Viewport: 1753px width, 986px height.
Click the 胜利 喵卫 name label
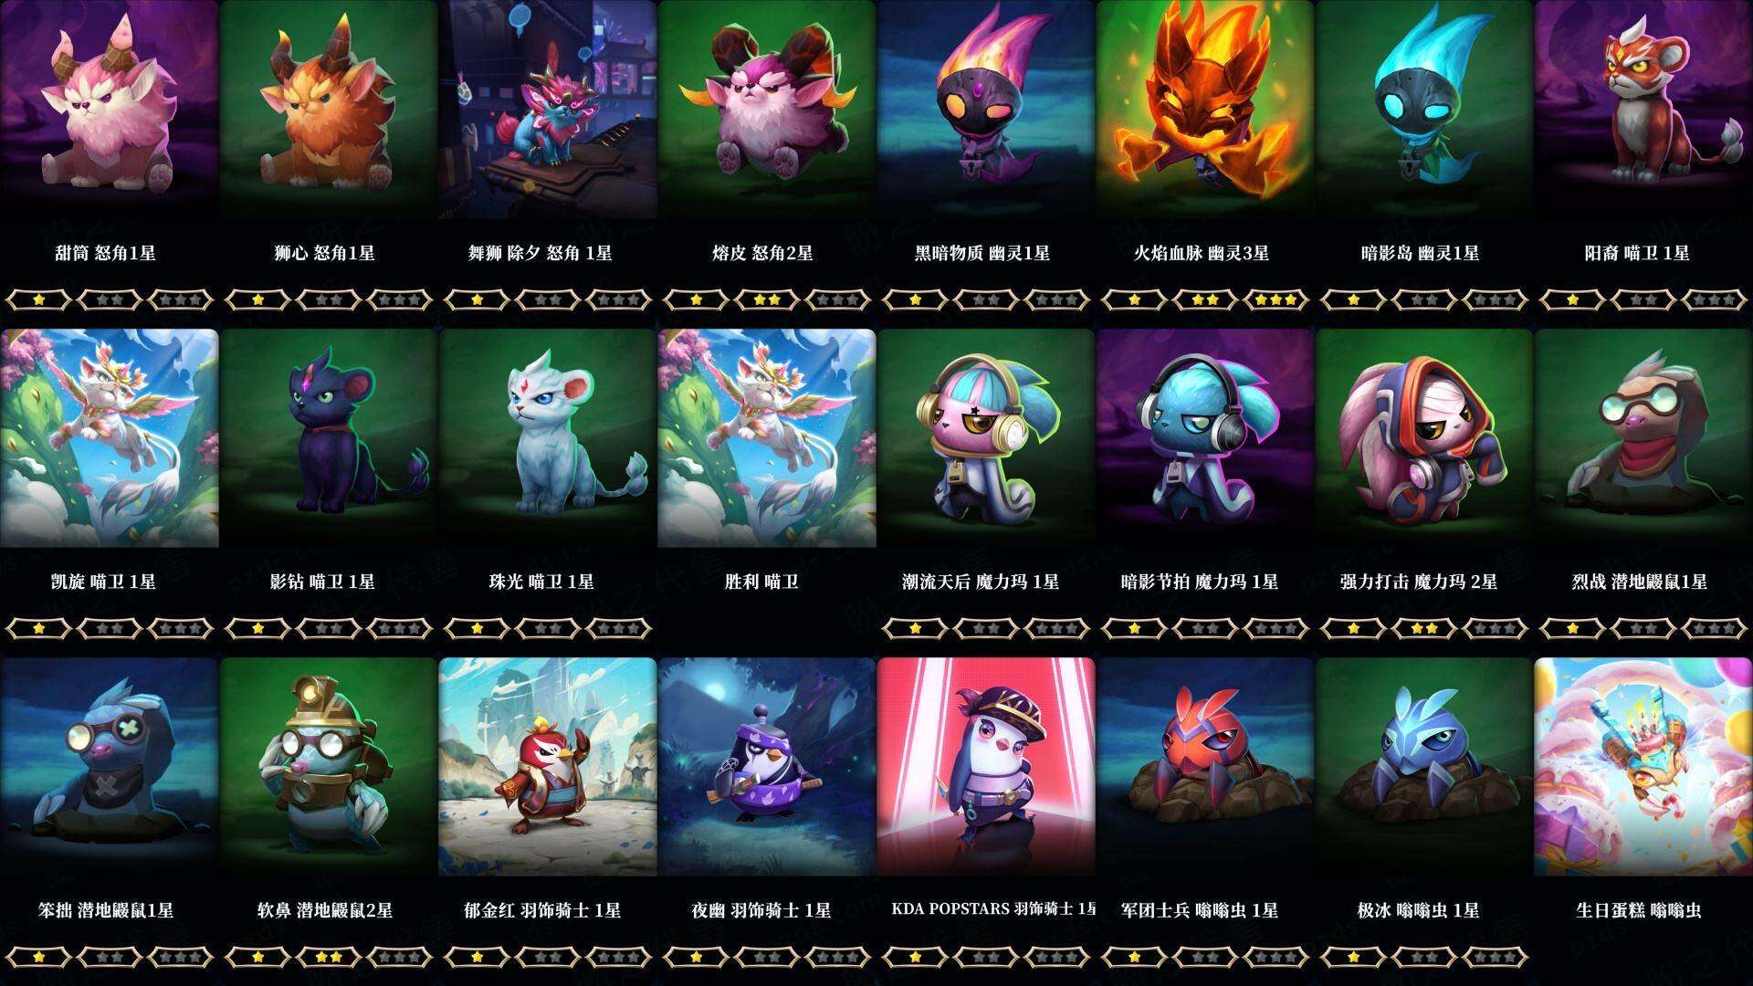coord(761,582)
